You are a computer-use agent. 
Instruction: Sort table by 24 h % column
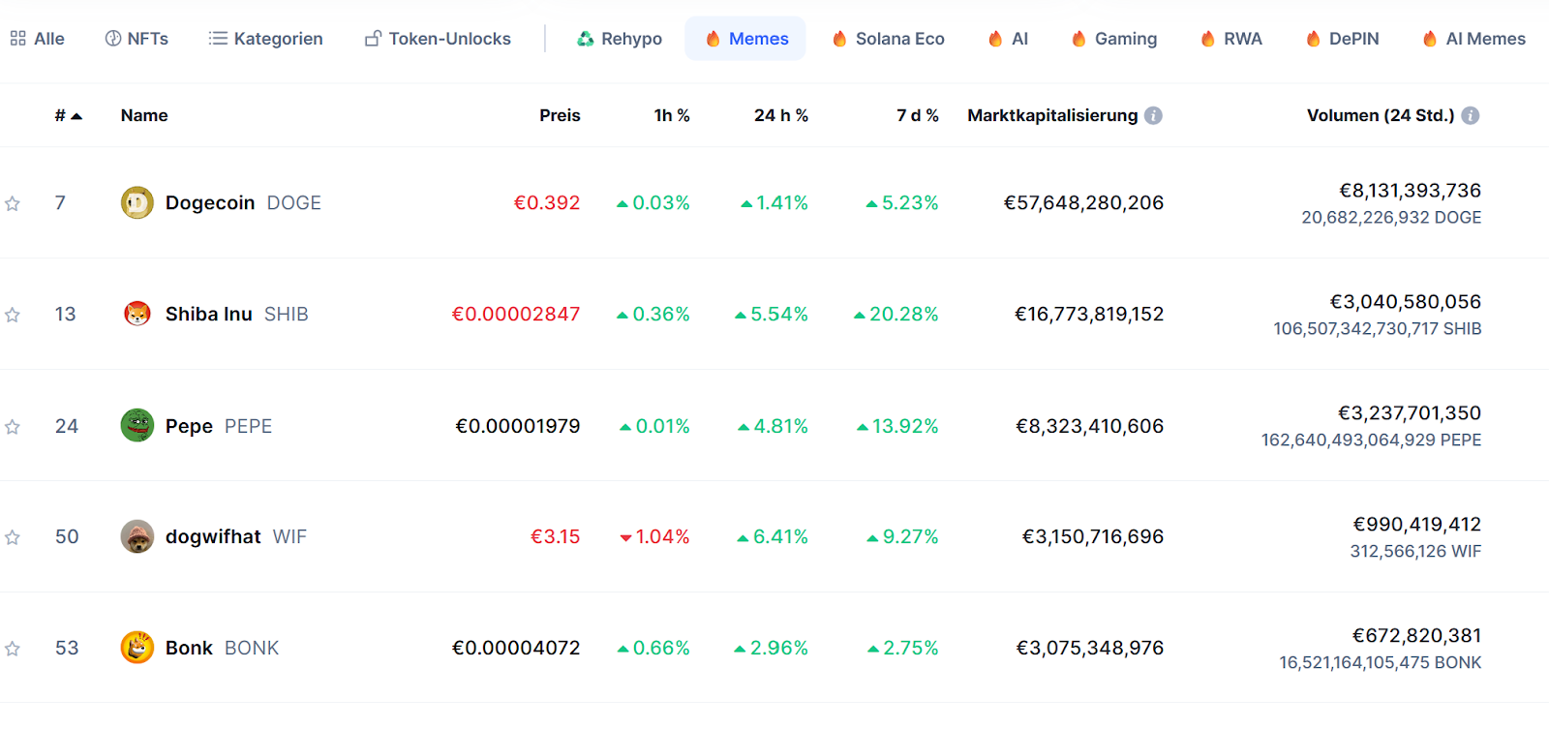point(780,115)
